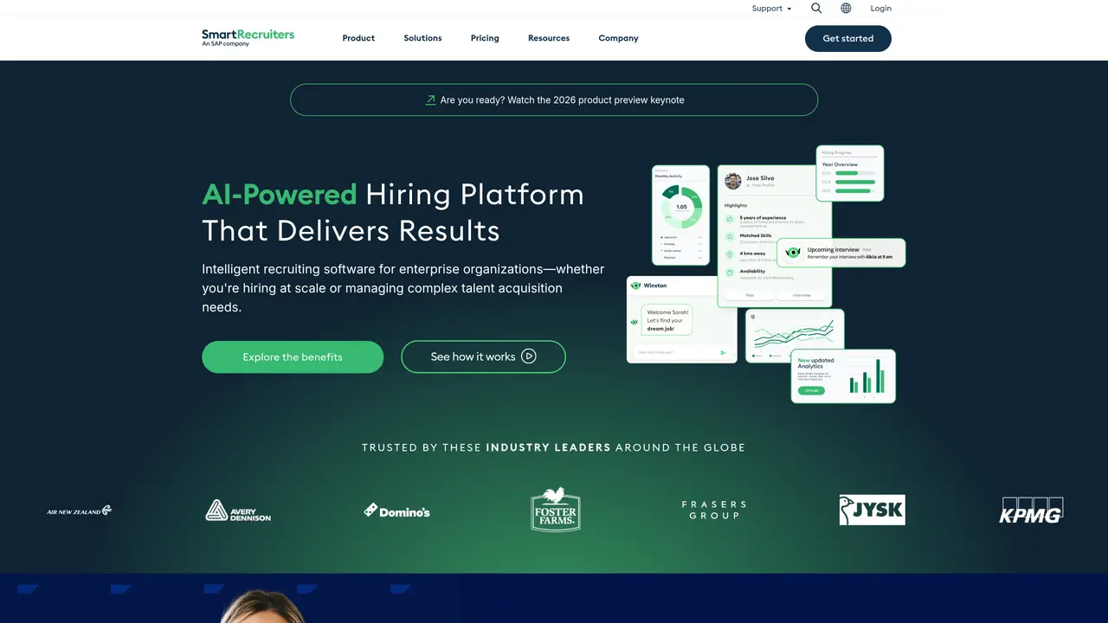Viewport: 1108px width, 623px height.
Task: Click the arrow icon in keynote banner
Action: coord(430,100)
